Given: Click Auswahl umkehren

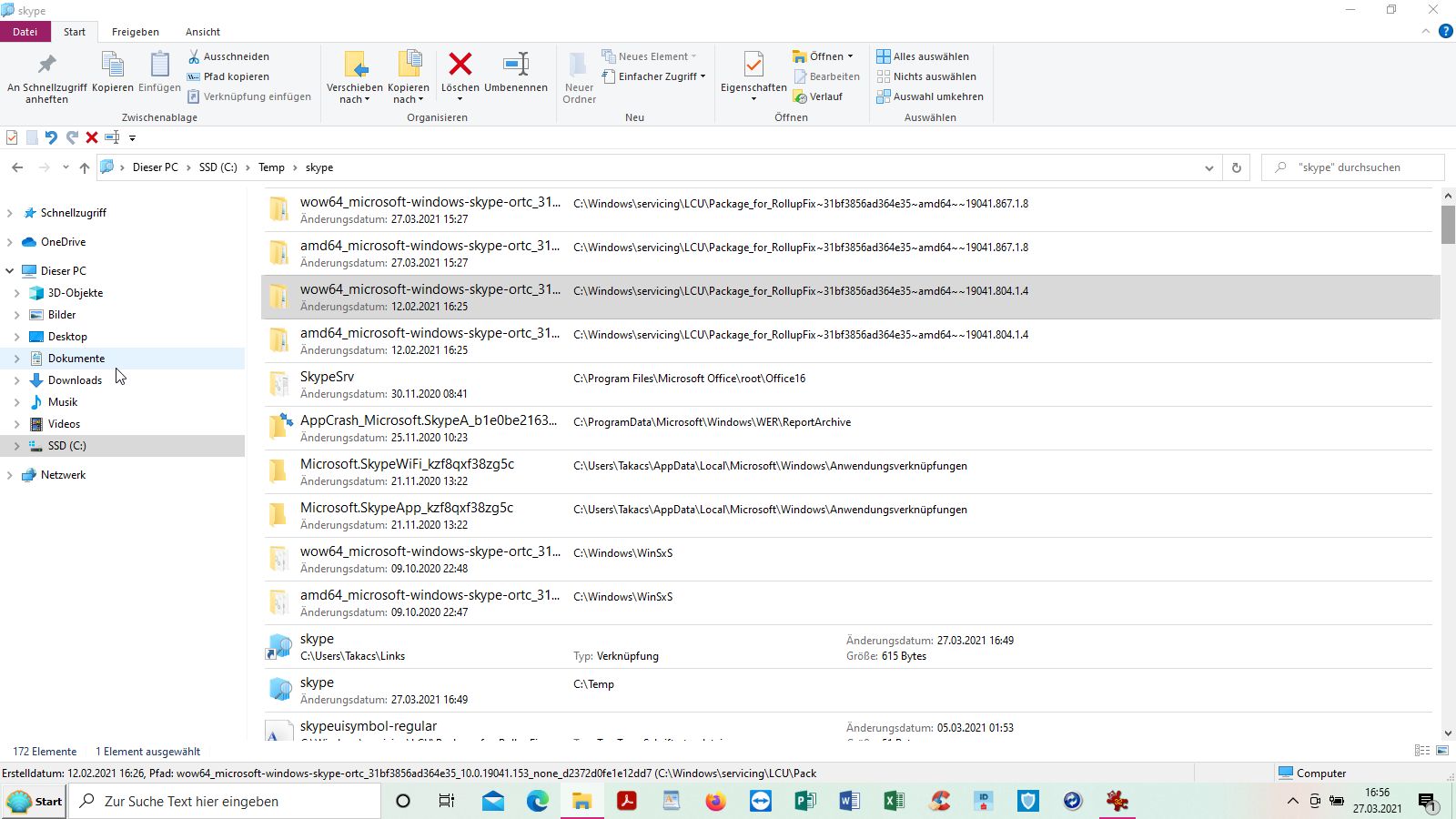Looking at the screenshot, I should tap(930, 96).
